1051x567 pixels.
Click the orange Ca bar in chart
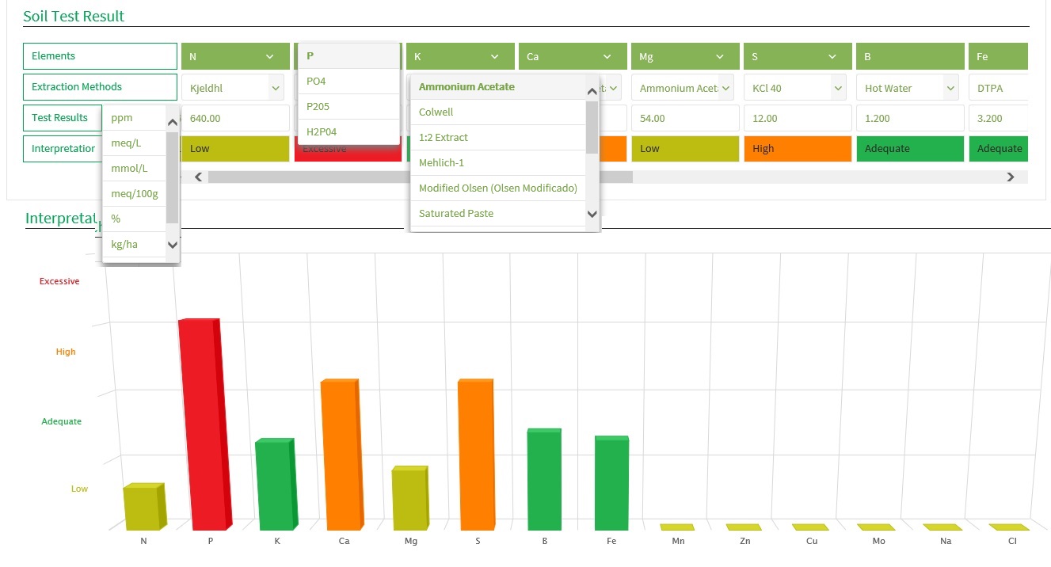(341, 455)
